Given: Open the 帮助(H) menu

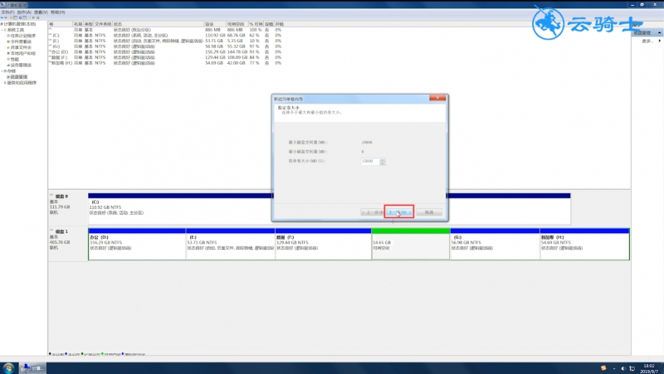Looking at the screenshot, I should click(57, 12).
